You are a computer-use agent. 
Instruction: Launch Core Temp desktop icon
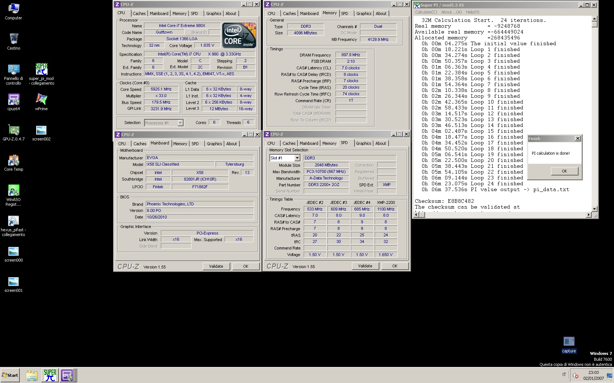click(14, 162)
